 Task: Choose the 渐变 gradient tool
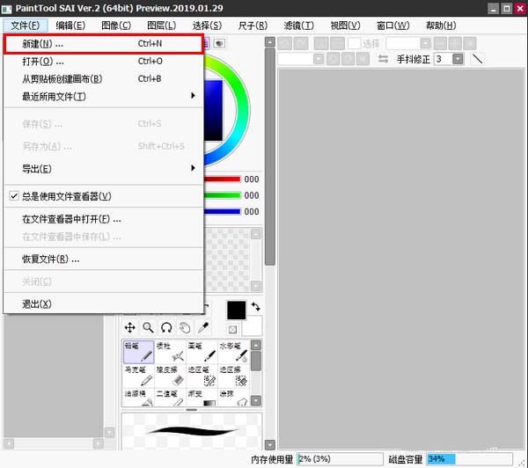pos(202,398)
